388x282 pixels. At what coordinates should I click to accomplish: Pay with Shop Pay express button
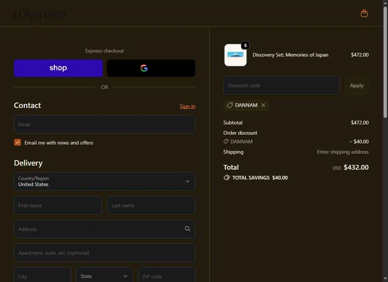[59, 68]
